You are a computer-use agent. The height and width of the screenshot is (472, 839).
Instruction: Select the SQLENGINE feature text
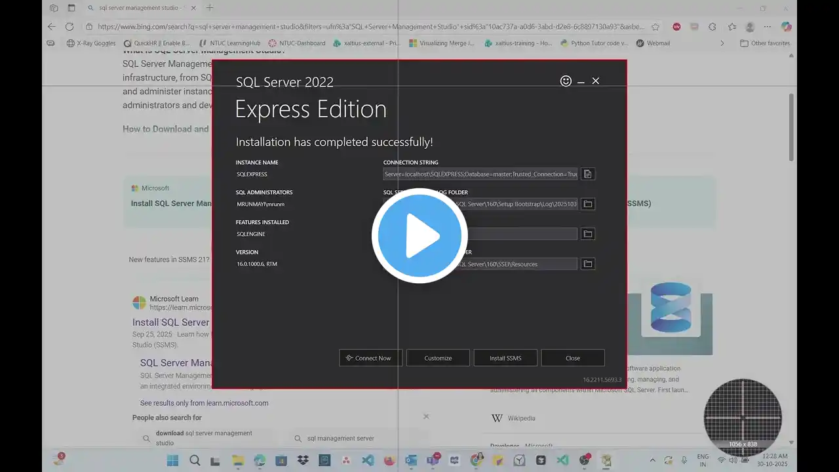251,234
